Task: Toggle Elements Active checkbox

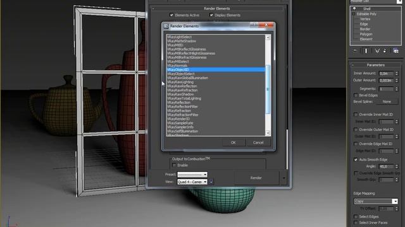Action: pos(171,15)
